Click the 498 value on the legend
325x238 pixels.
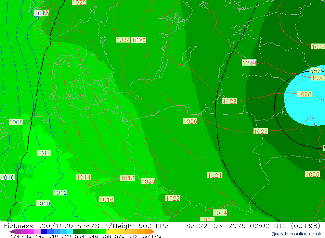click(40, 236)
